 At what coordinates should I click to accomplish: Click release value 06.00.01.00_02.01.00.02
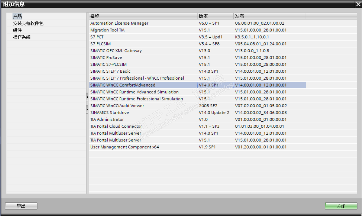pyautogui.click(x=260, y=23)
